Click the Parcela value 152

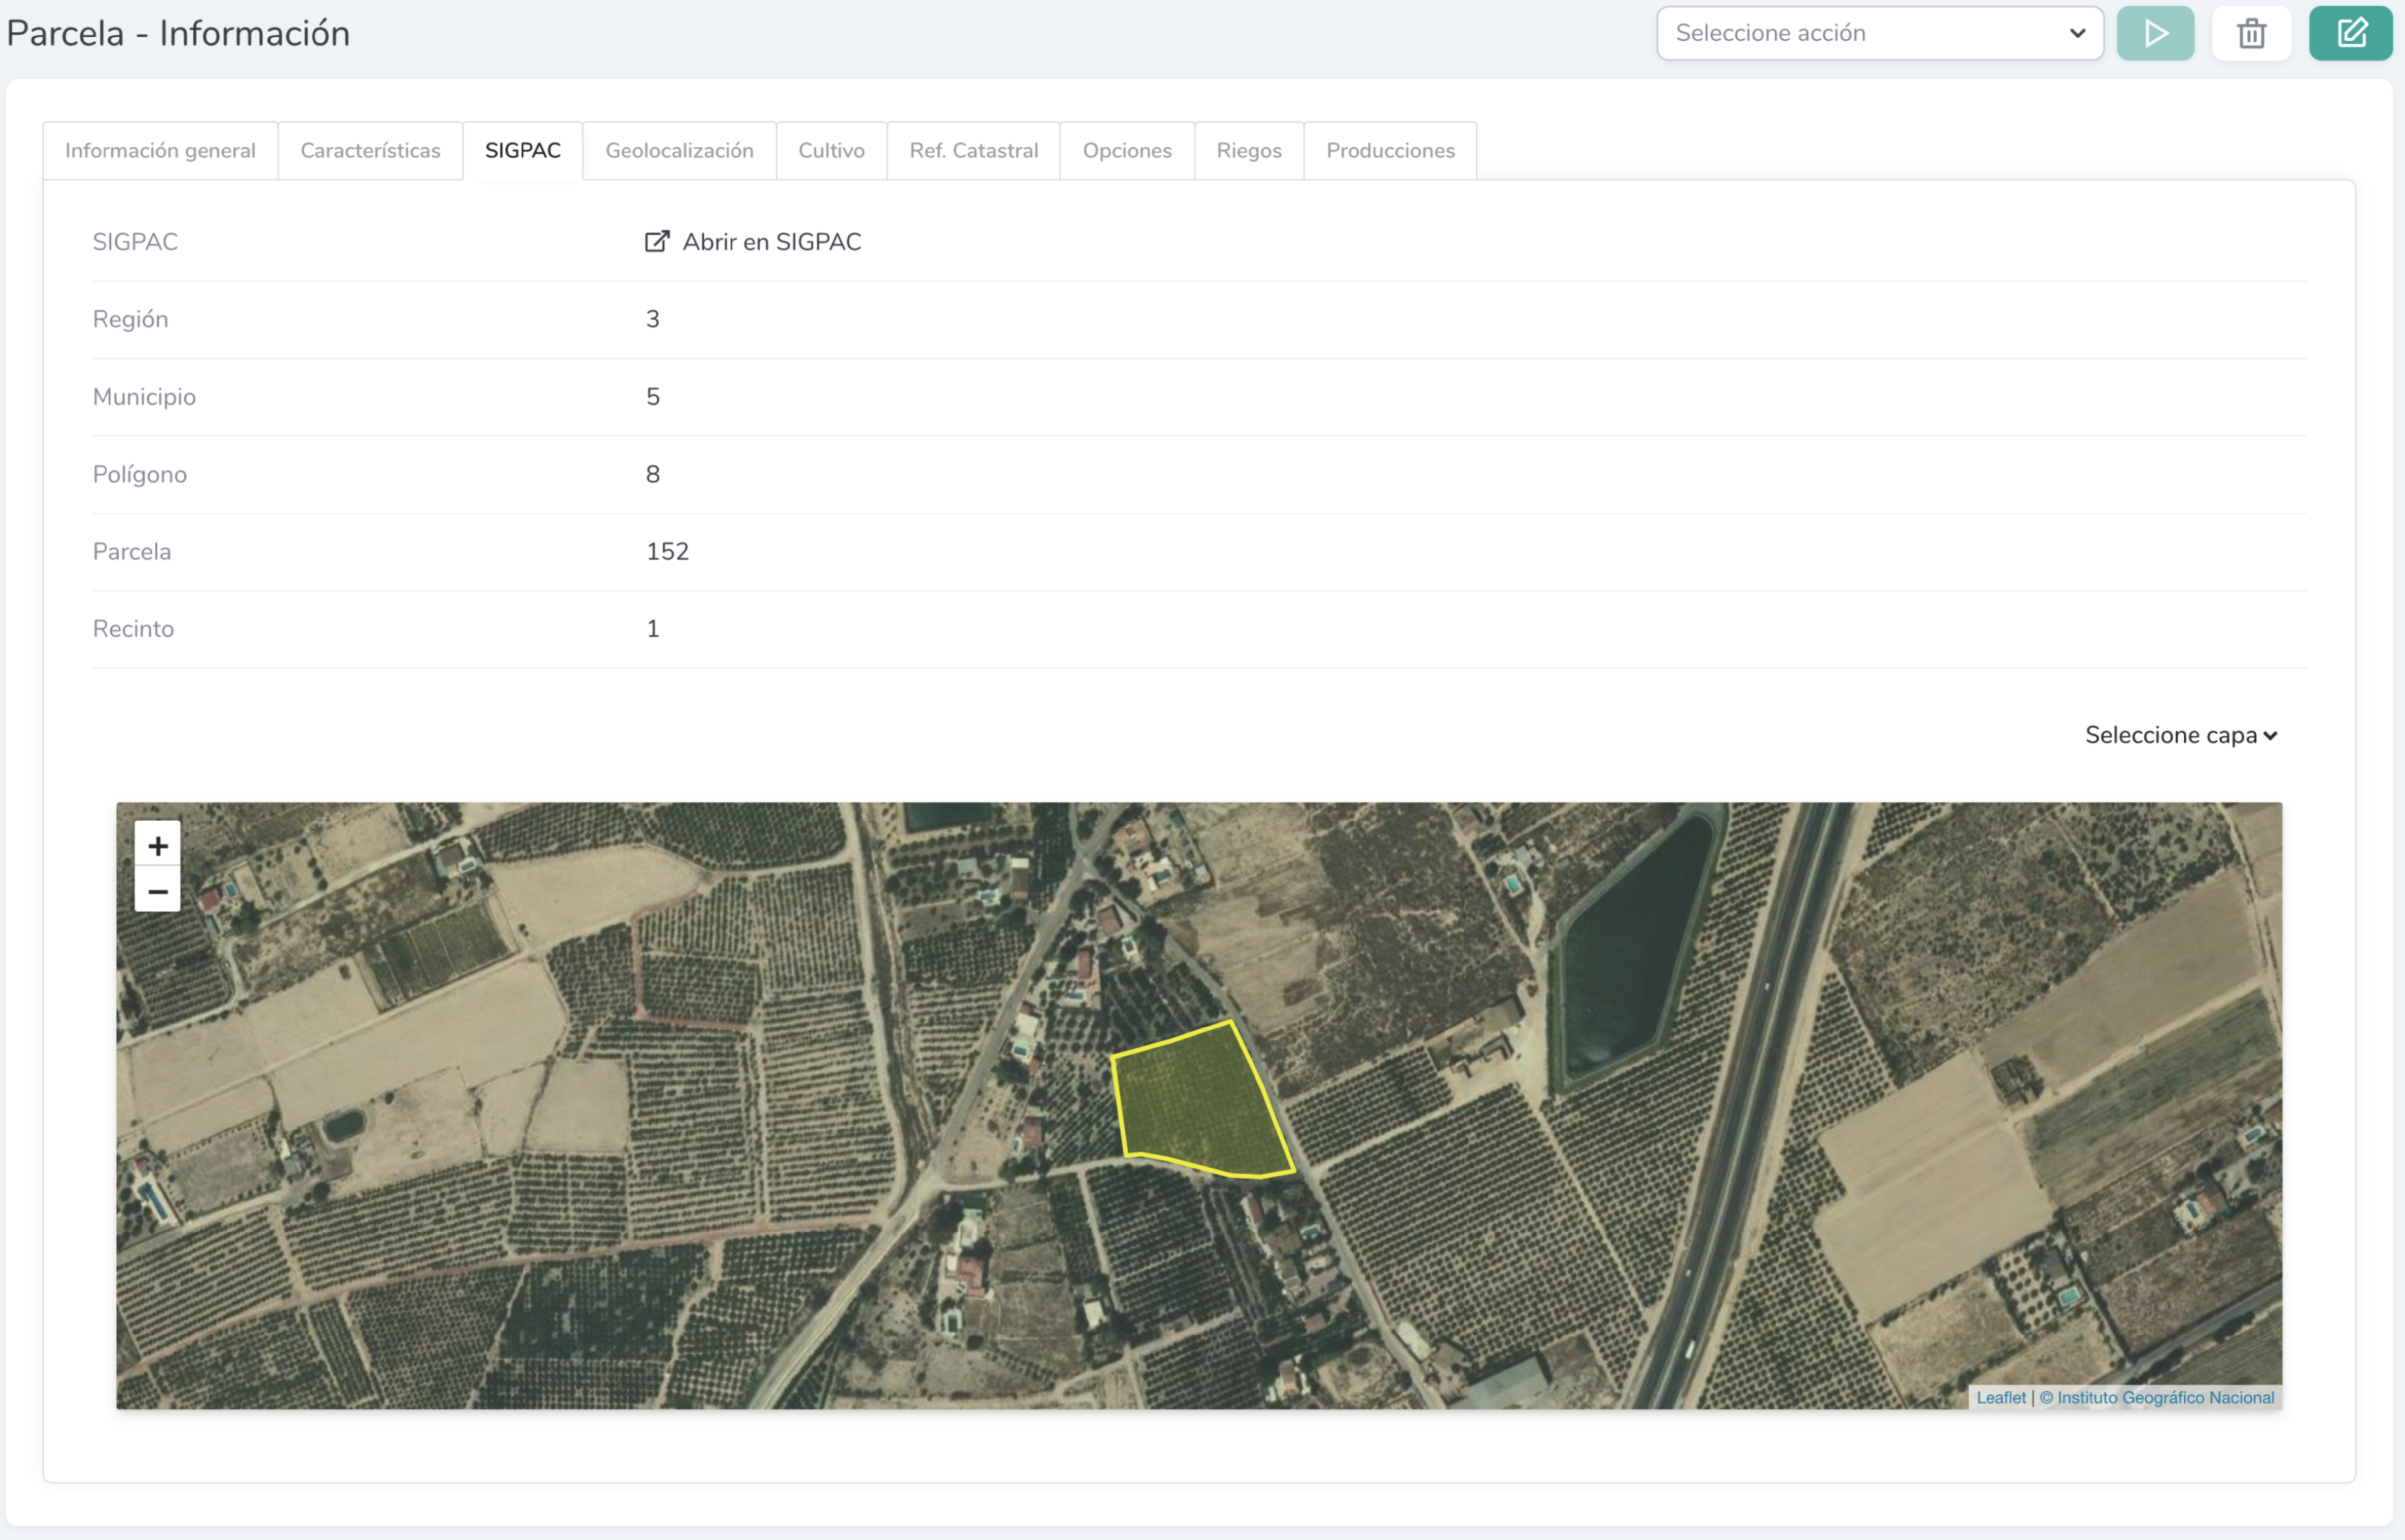pos(667,551)
